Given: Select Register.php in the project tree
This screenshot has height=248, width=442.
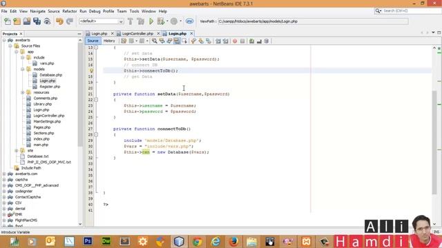Looking at the screenshot, I should [x=50, y=87].
